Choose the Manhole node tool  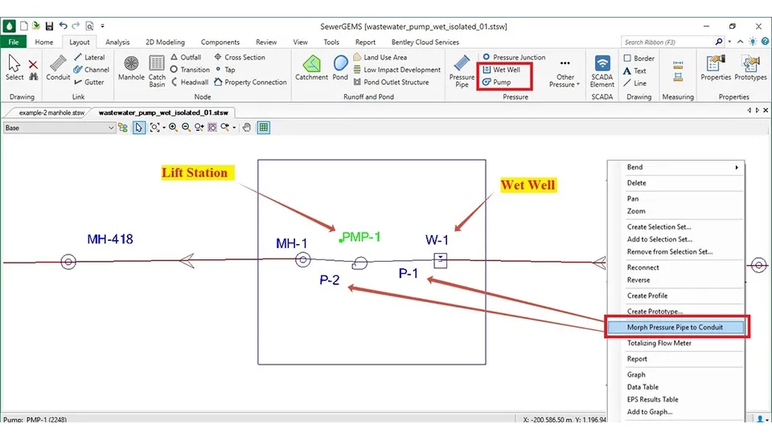(131, 67)
